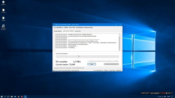Open the volume control in system tray

160,97
